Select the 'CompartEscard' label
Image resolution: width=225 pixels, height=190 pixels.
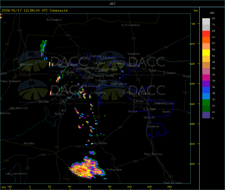coord(164,103)
